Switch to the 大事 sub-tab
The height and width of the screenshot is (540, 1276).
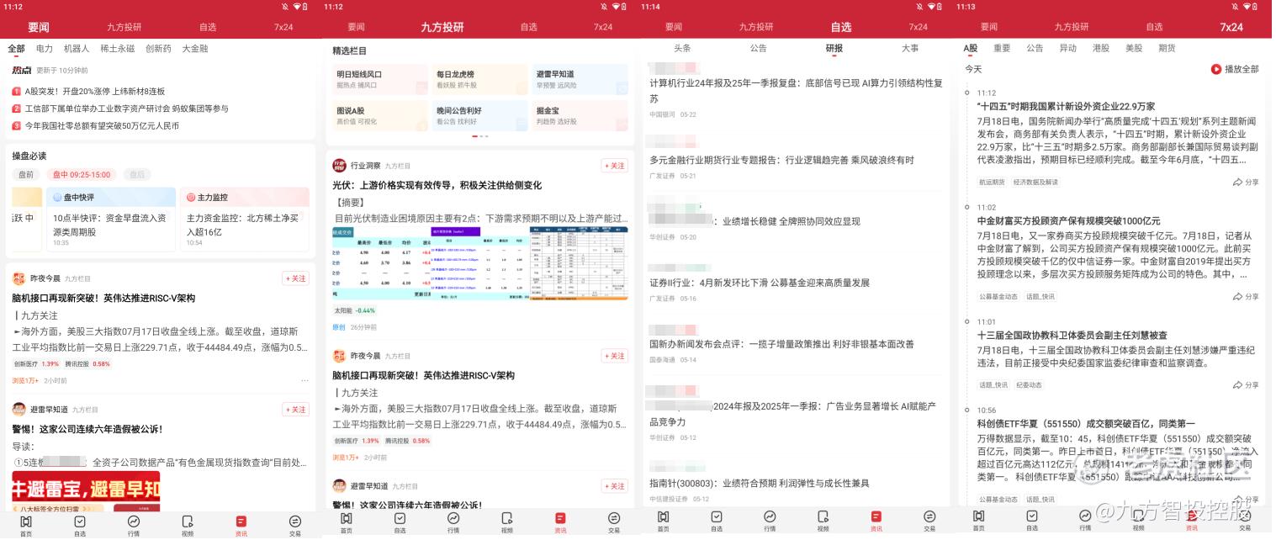click(910, 49)
